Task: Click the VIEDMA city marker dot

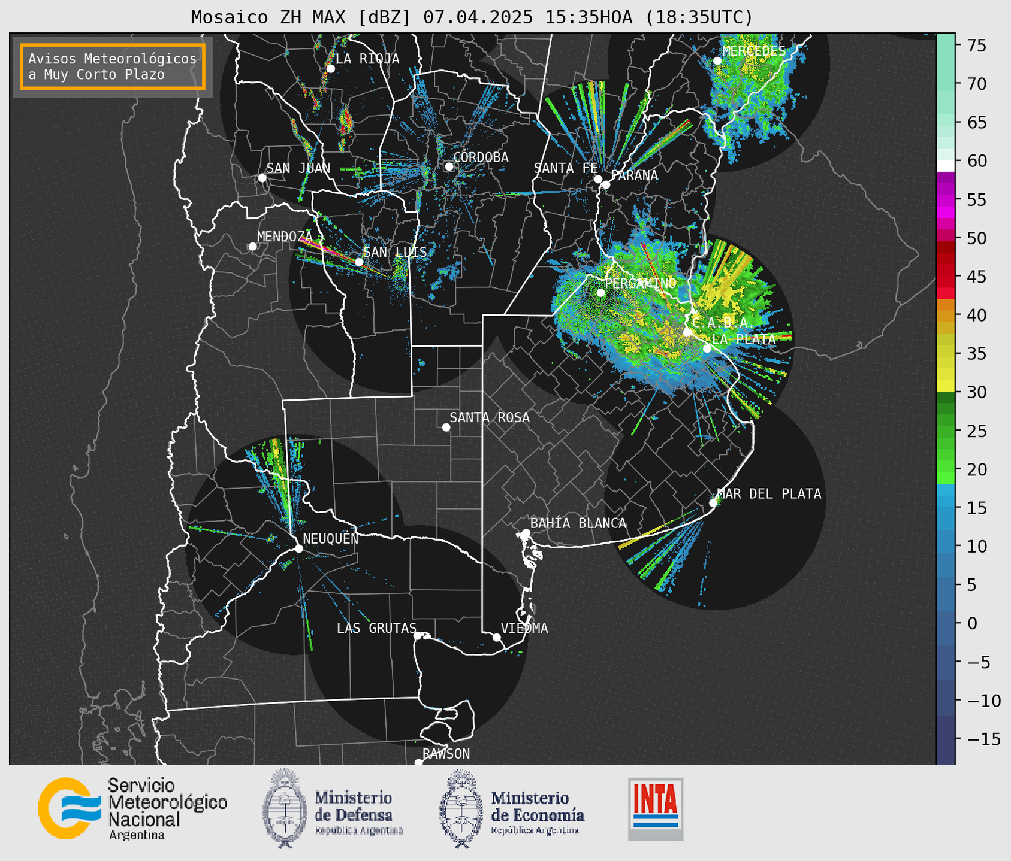Action: pyautogui.click(x=496, y=637)
